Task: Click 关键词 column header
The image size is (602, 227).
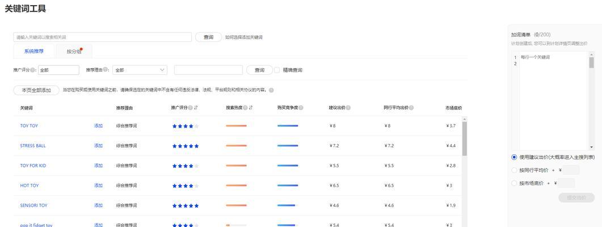Action: coord(27,108)
